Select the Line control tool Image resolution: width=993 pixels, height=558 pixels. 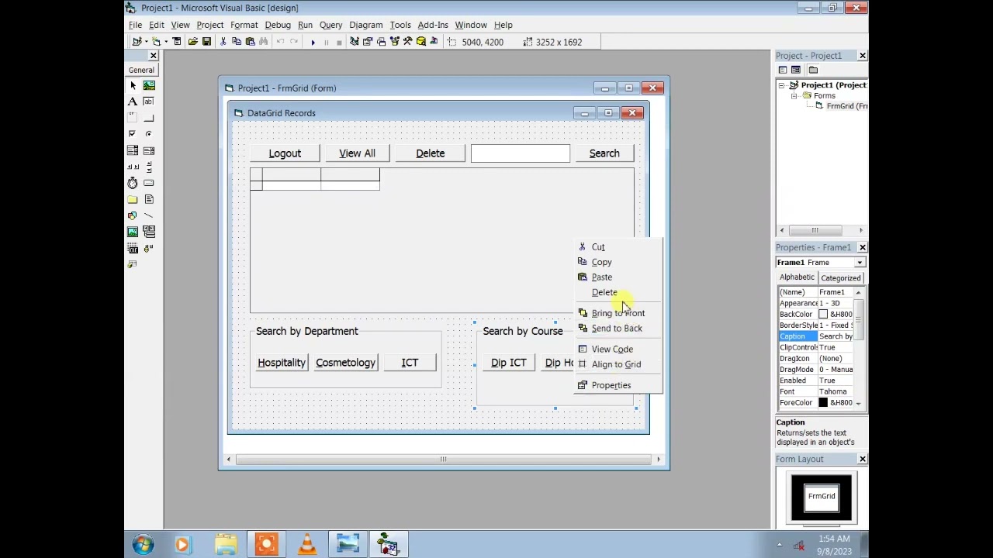[x=149, y=215]
